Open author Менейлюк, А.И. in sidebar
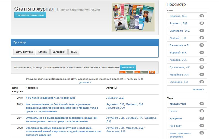Image resolution: width=219 pixels, height=139 pixels. point(179,75)
